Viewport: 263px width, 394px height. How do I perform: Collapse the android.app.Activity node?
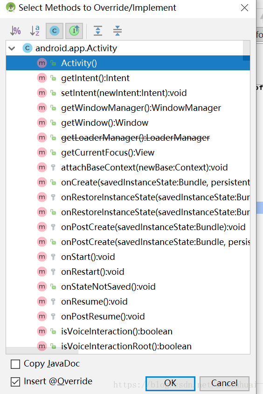point(12,48)
